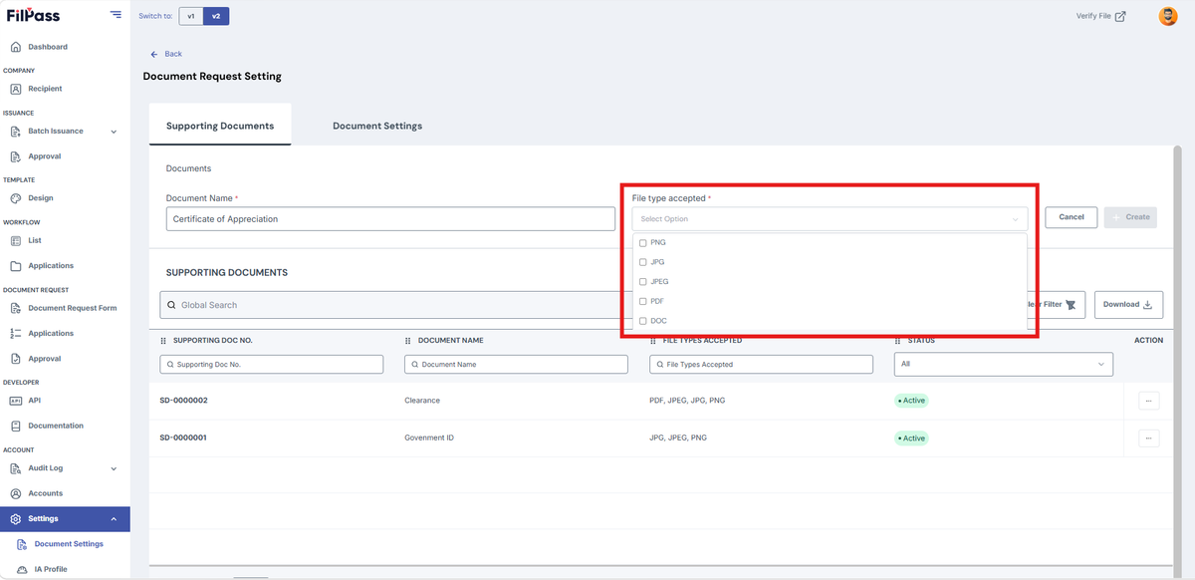Go Back using the back link
This screenshot has width=1195, height=580.
[x=166, y=54]
